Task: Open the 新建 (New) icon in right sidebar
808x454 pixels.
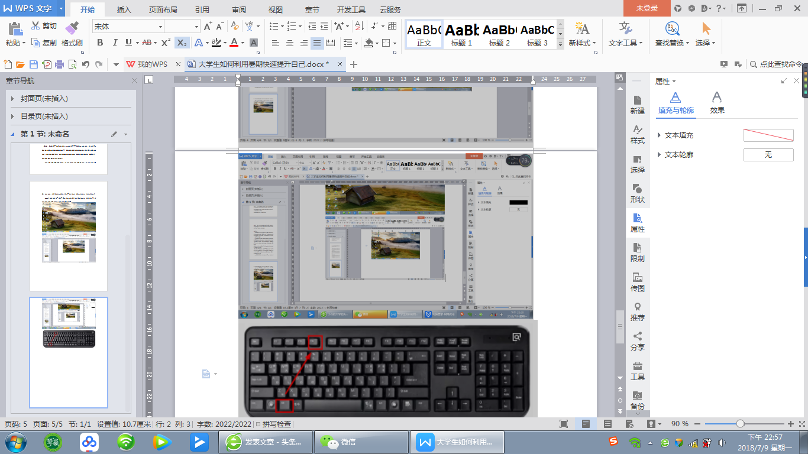Action: pyautogui.click(x=638, y=100)
